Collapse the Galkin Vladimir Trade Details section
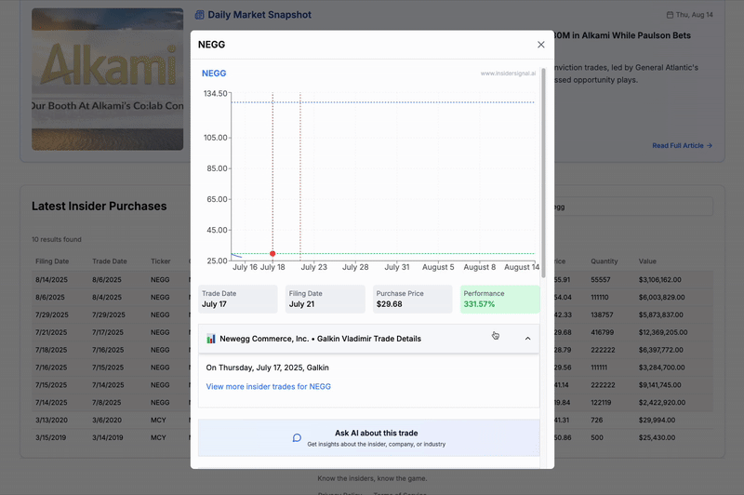Screen dimensions: 744x495 pos(527,339)
